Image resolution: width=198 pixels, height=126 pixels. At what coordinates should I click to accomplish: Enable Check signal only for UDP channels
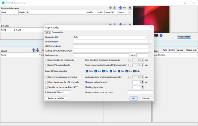point(46,82)
